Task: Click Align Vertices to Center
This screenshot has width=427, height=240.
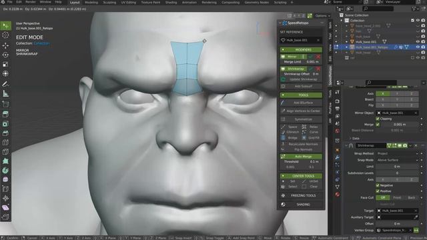Action: (301, 111)
